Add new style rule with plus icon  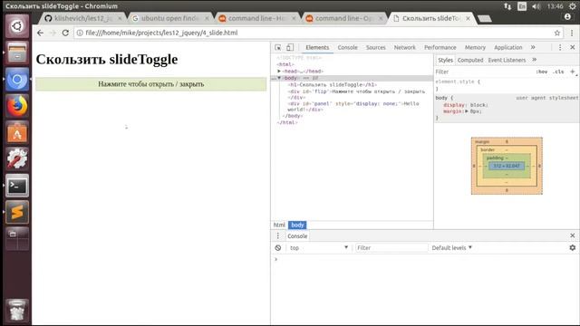(x=572, y=72)
